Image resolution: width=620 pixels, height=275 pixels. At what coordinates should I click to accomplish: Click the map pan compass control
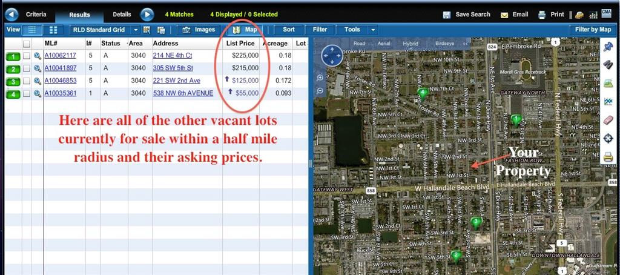[x=332, y=56]
